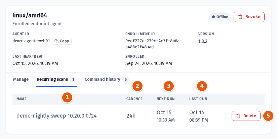277x139 pixels.
Task: Open the Command history tab
Action: 107,79
